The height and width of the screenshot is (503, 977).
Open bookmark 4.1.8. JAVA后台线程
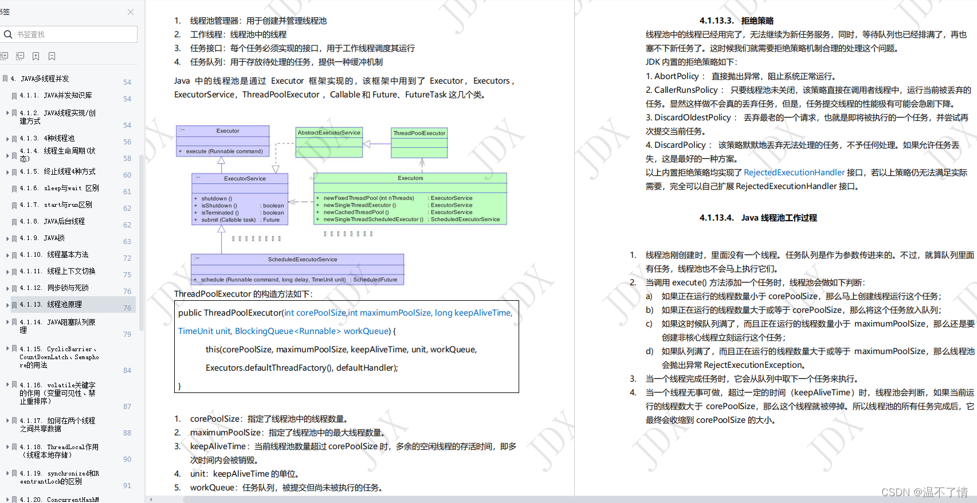[52, 221]
